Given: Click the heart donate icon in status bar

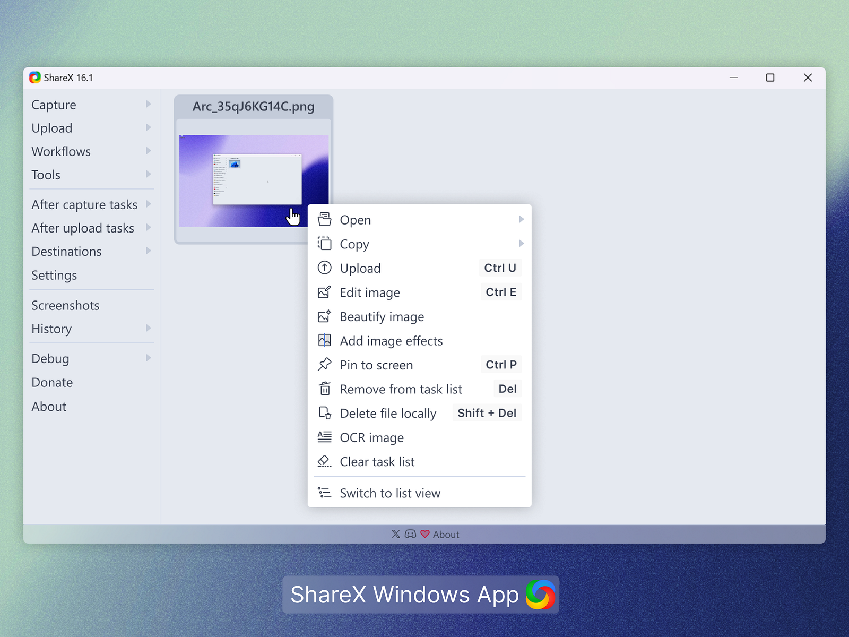Looking at the screenshot, I should (424, 534).
